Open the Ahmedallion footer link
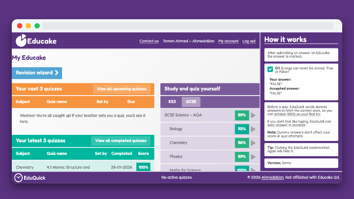This screenshot has width=354, height=199. tap(273, 177)
